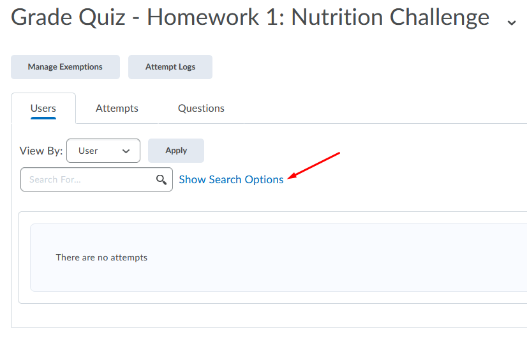
Task: Click the "User" value in View By select
Action: 88,151
